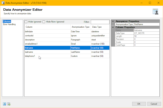163x108 pixels.
Task: Open the Error Handling page
Action: click(x=9, y=24)
